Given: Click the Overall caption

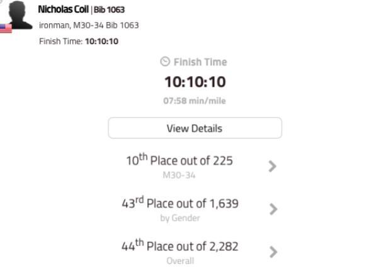Looking at the screenshot, I should click(x=180, y=261).
